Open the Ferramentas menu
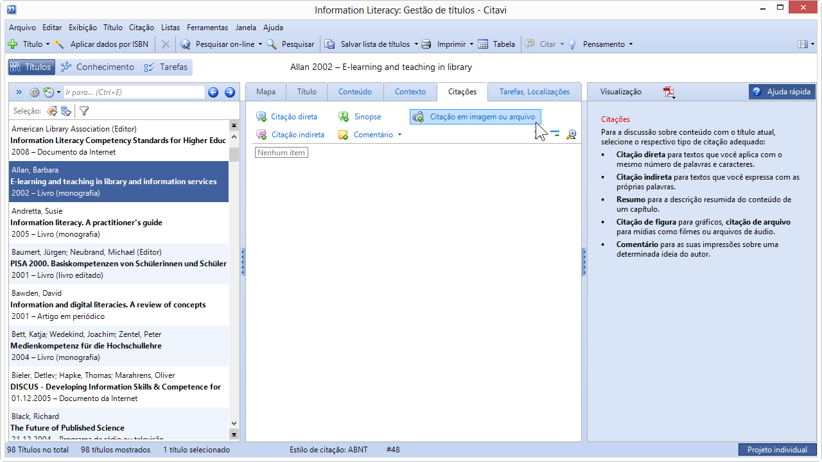Screen dimensions: 822x462 pyautogui.click(x=207, y=28)
